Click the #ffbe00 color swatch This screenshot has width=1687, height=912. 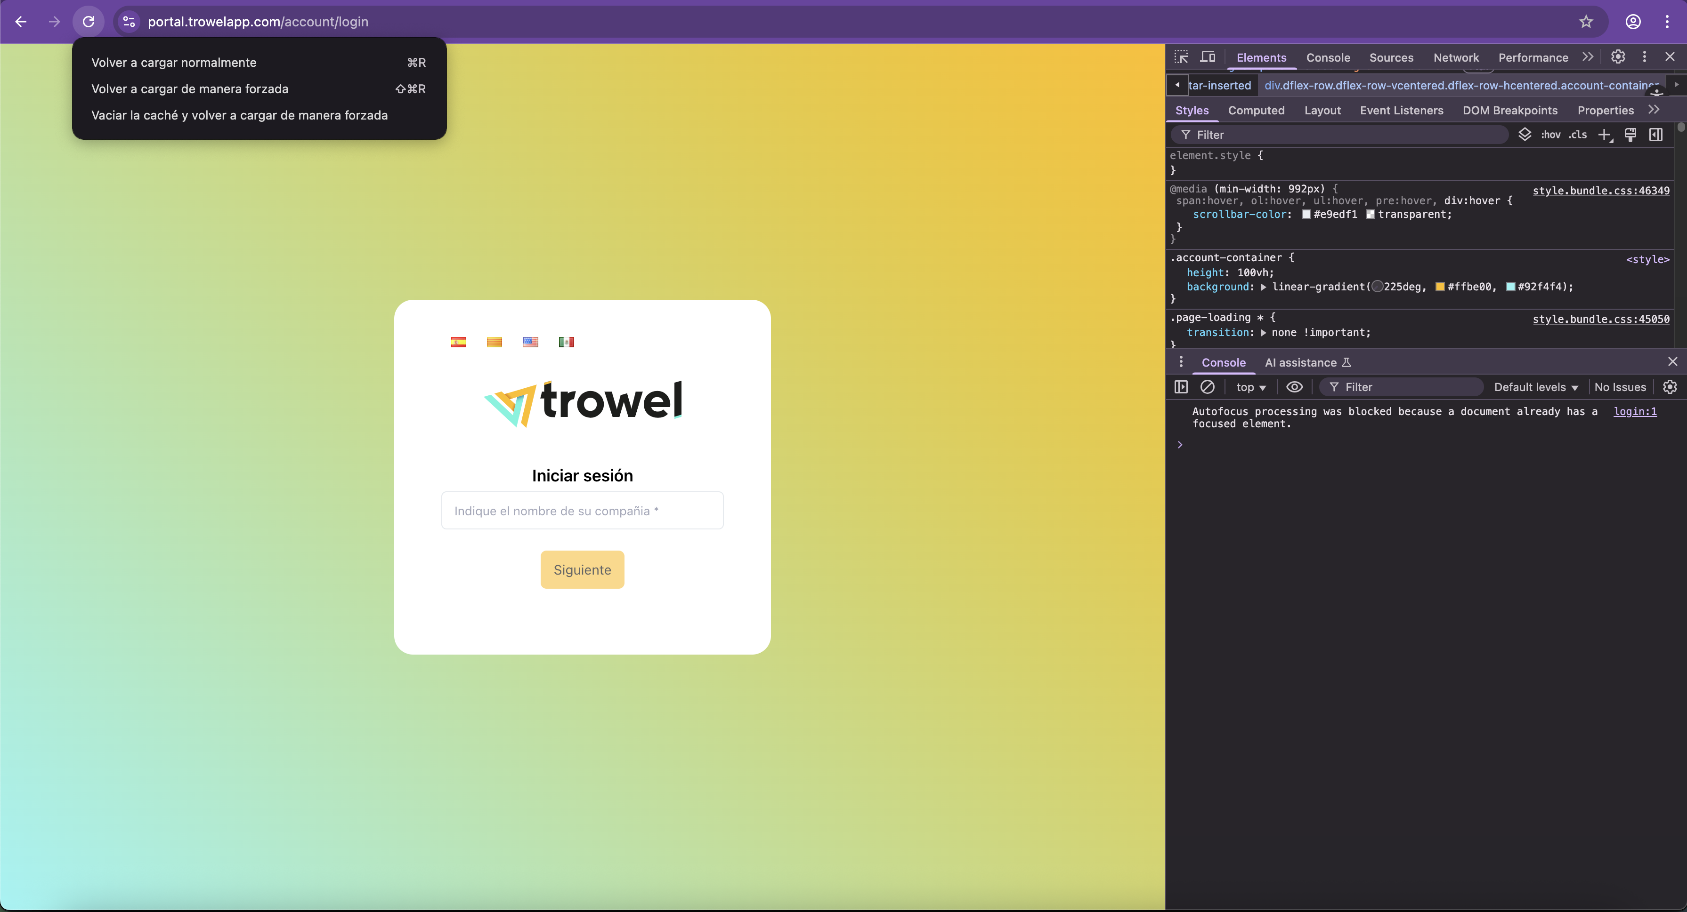pos(1439,287)
